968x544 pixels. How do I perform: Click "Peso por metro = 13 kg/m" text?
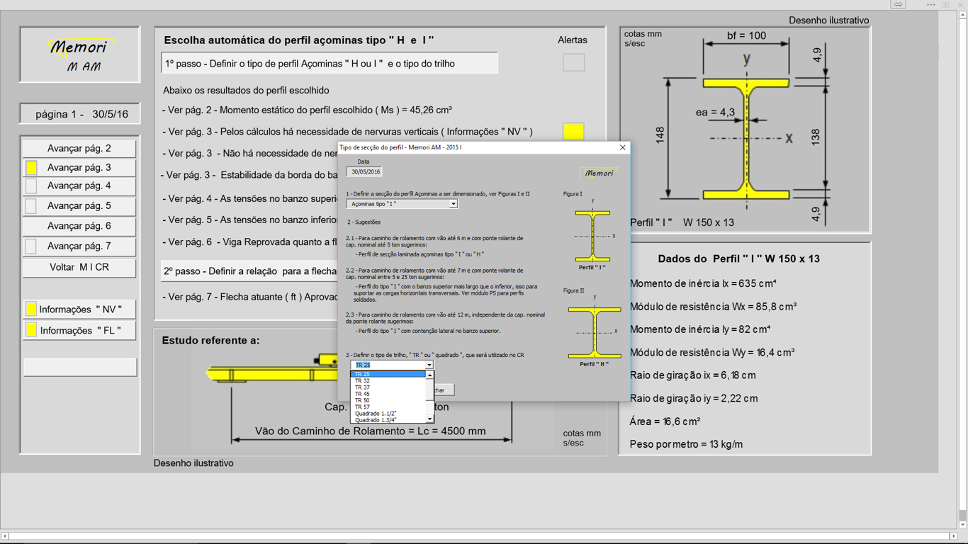[x=686, y=445]
